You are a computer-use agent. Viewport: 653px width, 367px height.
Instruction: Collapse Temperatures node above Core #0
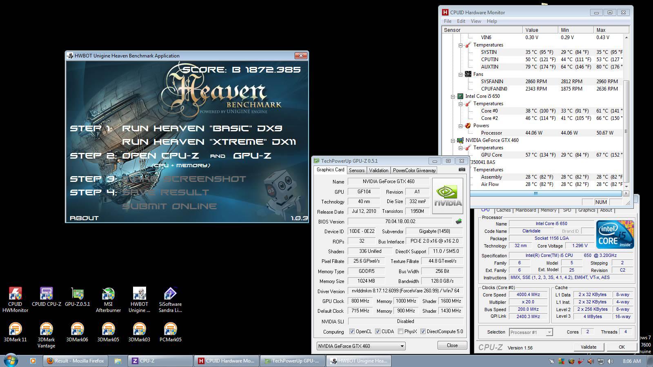tap(460, 104)
